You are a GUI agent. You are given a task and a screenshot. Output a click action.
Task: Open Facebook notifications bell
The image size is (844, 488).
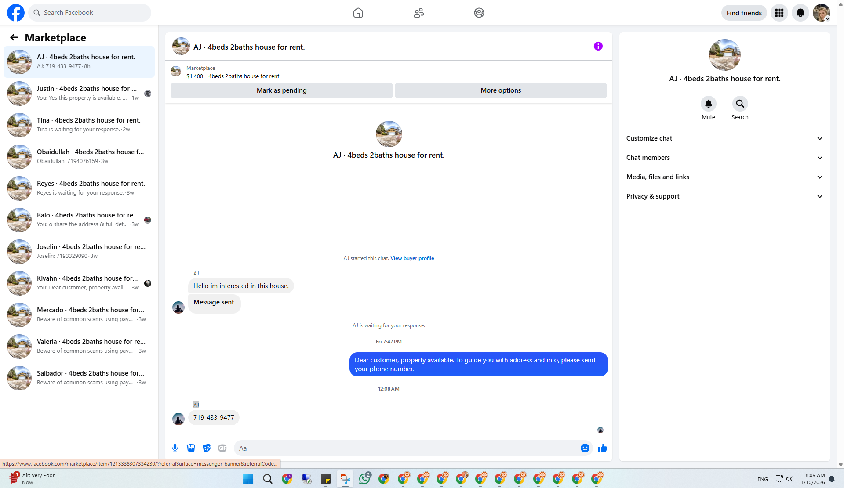coord(800,13)
